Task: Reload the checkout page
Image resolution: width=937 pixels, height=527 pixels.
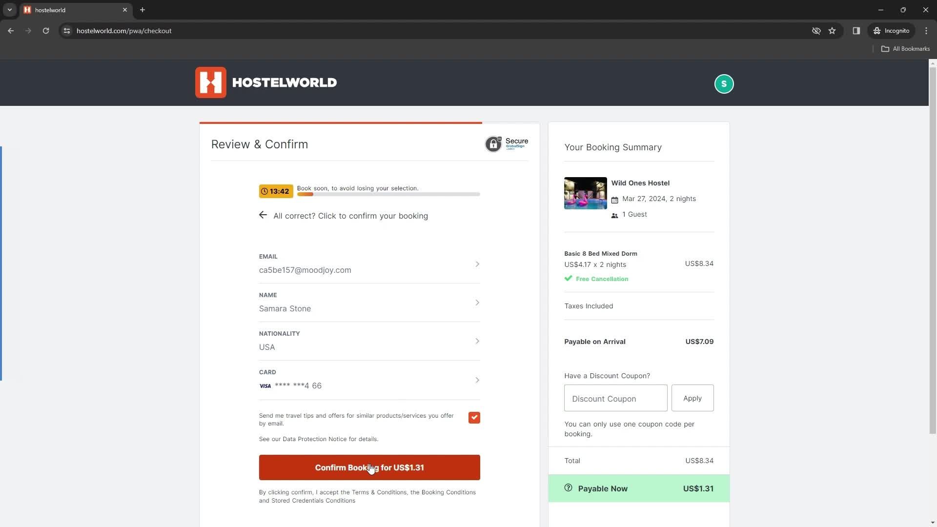Action: (x=46, y=31)
